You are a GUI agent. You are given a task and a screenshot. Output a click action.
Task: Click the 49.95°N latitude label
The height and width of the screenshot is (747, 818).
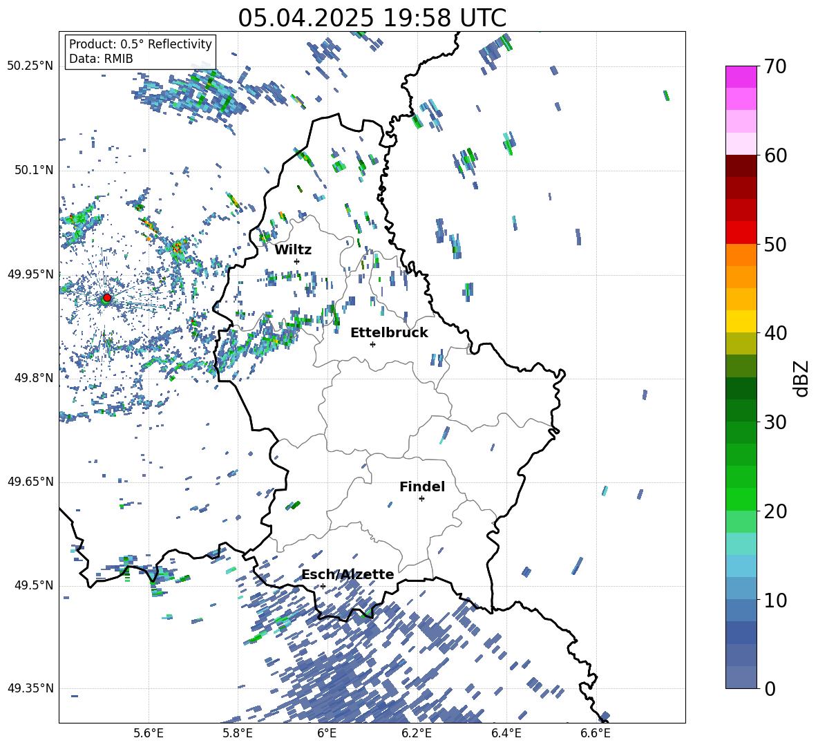pyautogui.click(x=30, y=274)
